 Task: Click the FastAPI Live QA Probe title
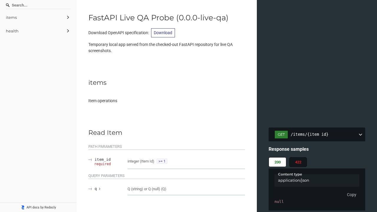(x=158, y=18)
